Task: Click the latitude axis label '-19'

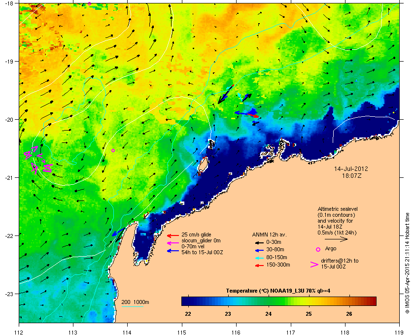Action: [9, 61]
